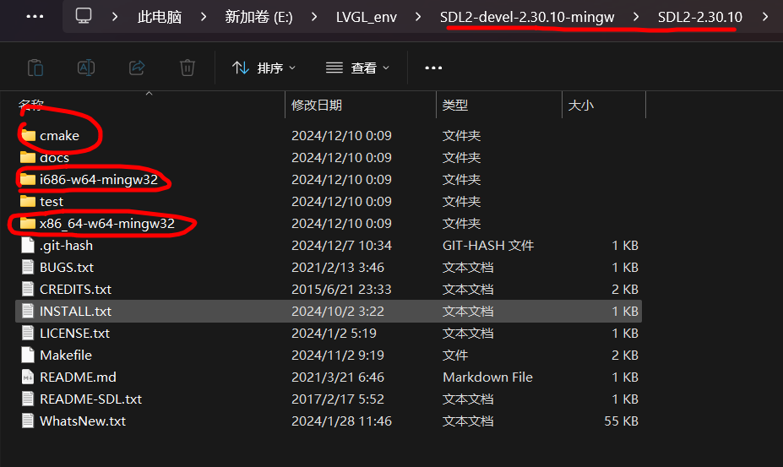Select the i686-w64-mingw32 folder name
This screenshot has height=467, width=783.
click(x=98, y=179)
